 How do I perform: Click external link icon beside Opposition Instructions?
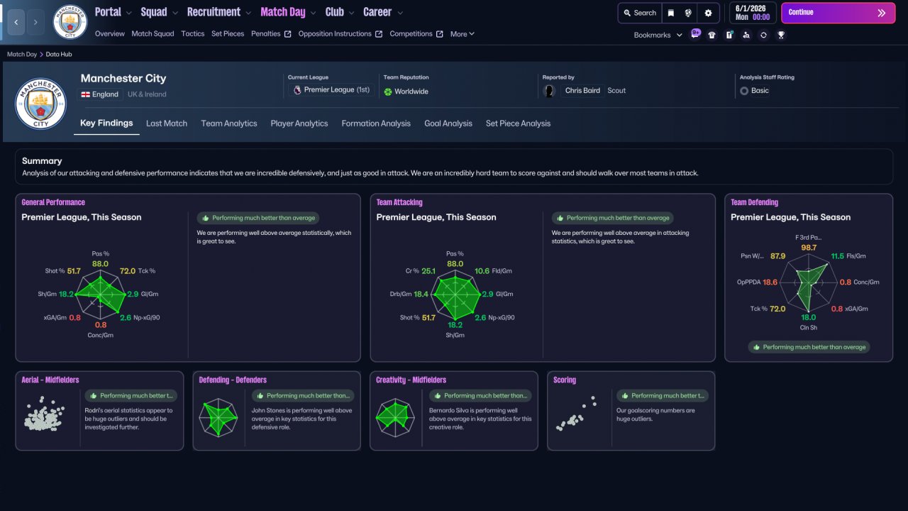pos(379,34)
